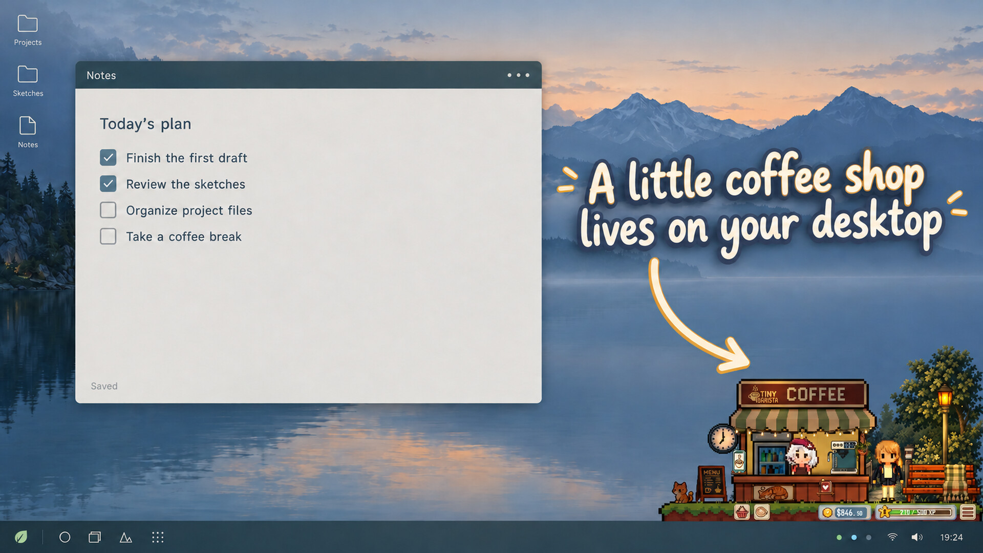
Task: Select the gray workspace dot
Action: (868, 537)
